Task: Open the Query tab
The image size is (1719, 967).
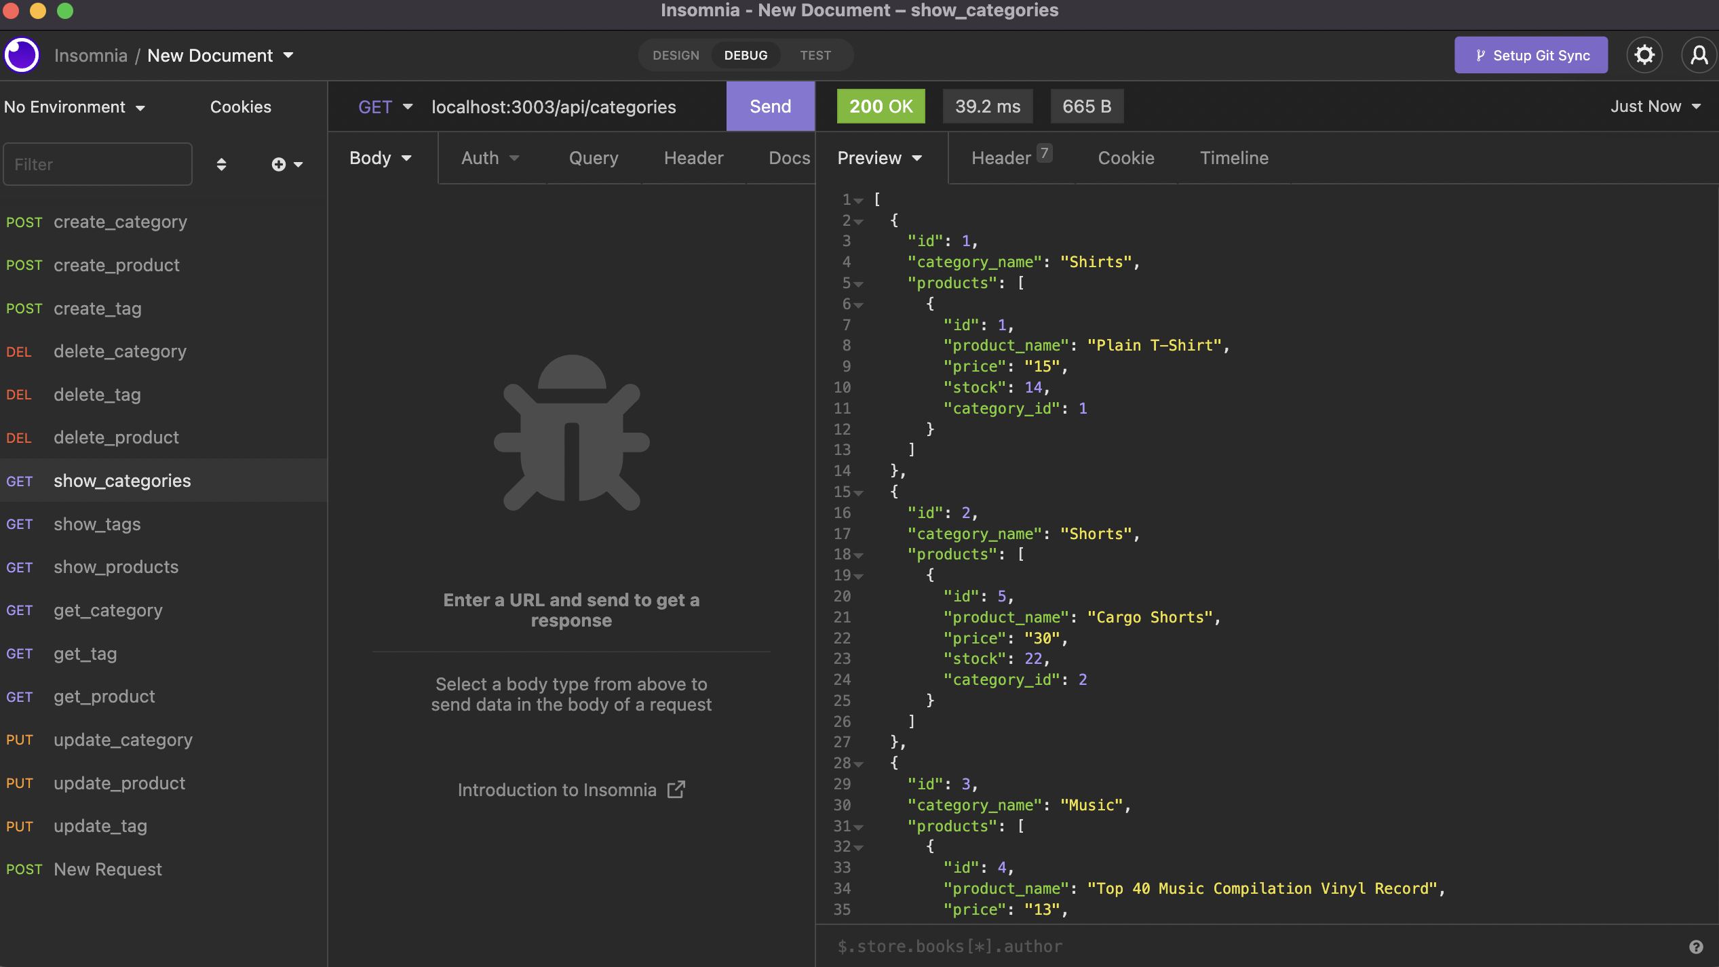Action: coord(594,158)
